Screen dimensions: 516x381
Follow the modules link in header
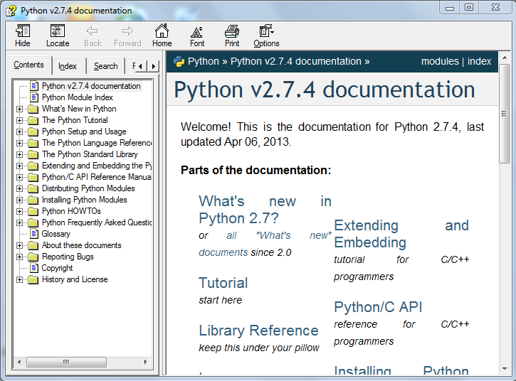click(x=440, y=61)
